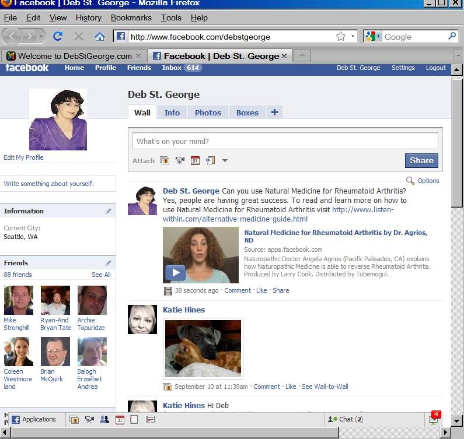Open the File menu
Image resolution: width=464 pixels, height=439 pixels.
(11, 17)
